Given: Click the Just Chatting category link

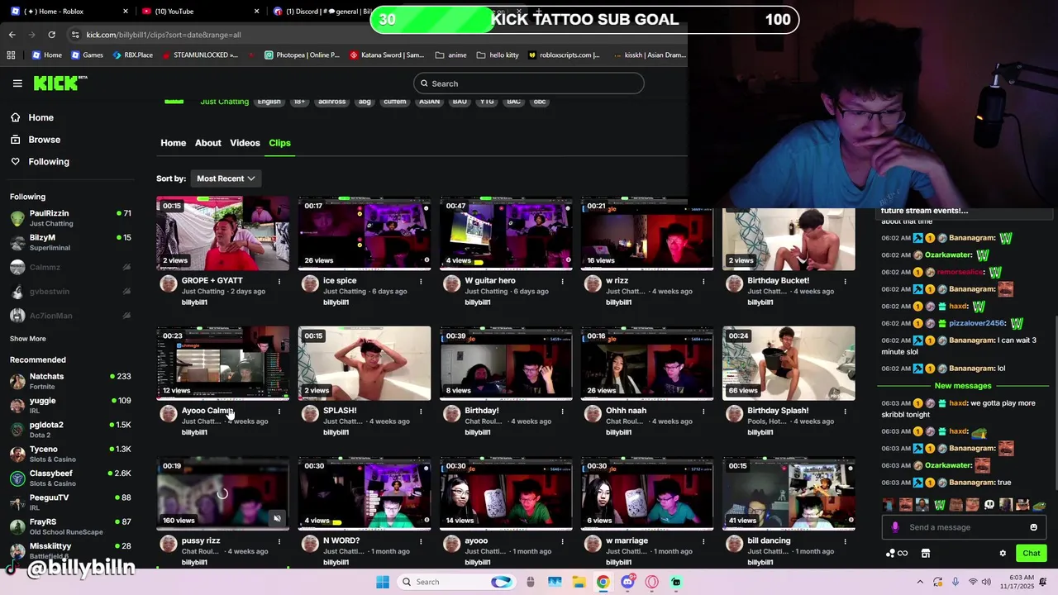Looking at the screenshot, I should point(224,102).
